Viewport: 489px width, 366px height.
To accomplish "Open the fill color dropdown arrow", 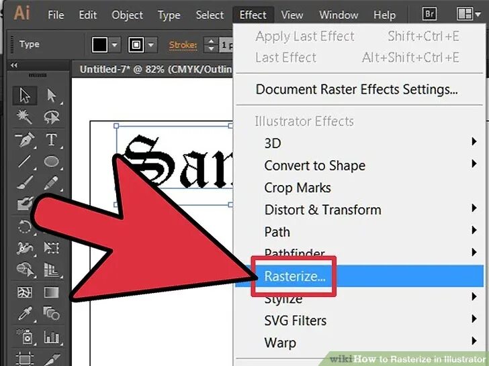I will [114, 45].
